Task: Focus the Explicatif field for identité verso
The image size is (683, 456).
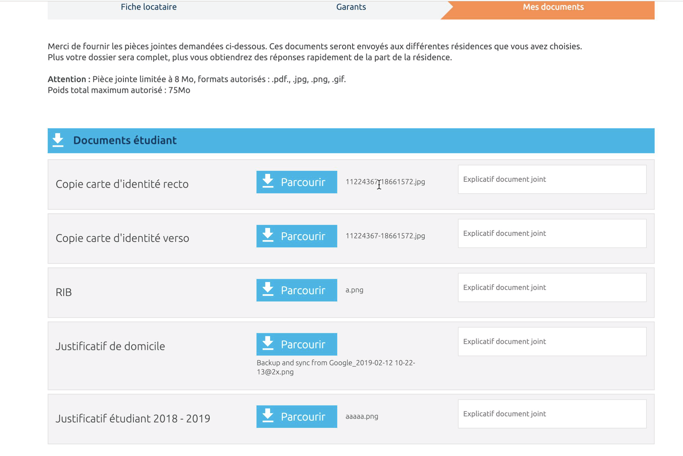Action: point(552,233)
